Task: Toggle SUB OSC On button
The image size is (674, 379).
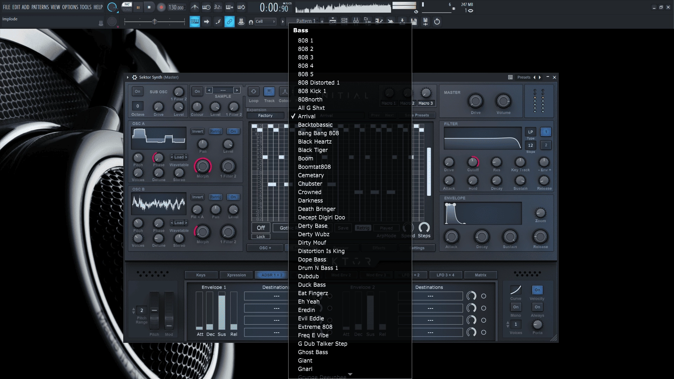Action: (x=138, y=92)
